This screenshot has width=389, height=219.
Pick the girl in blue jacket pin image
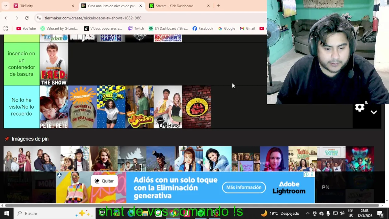tap(217, 159)
